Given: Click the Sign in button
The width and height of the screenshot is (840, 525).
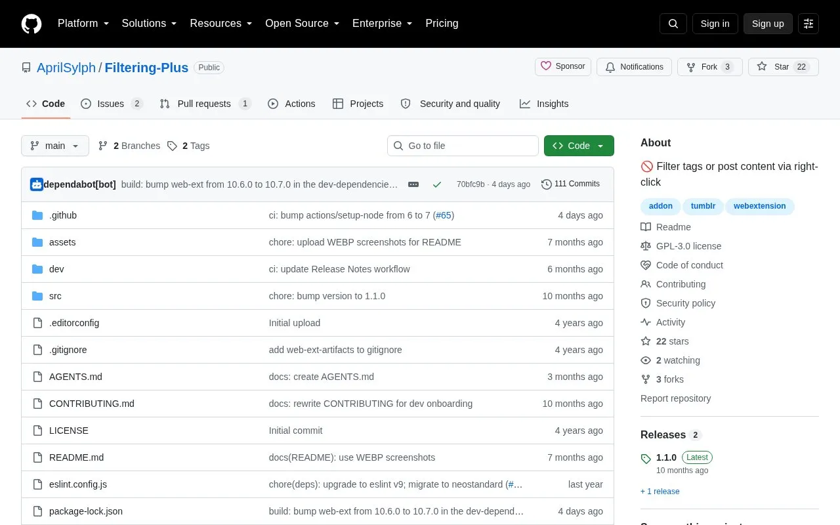Looking at the screenshot, I should (715, 24).
